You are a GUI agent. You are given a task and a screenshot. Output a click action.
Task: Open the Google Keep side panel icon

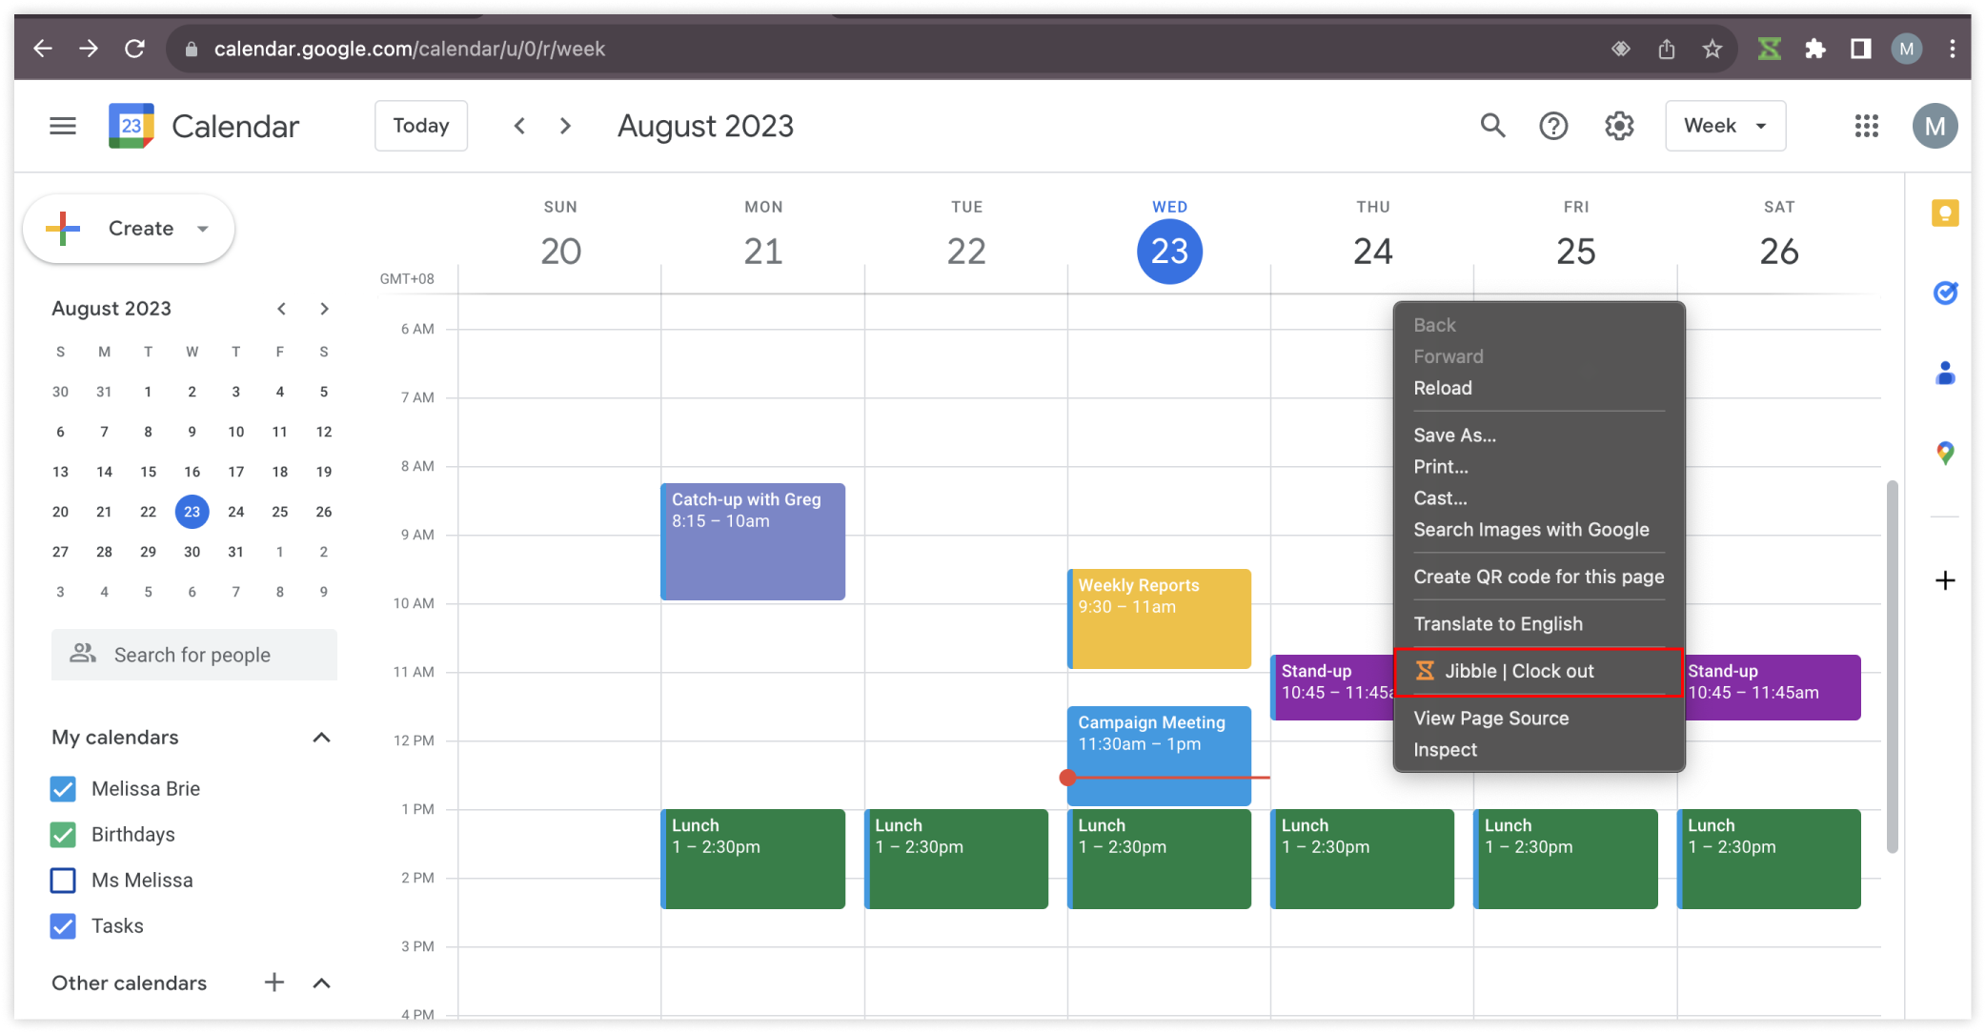click(1945, 213)
